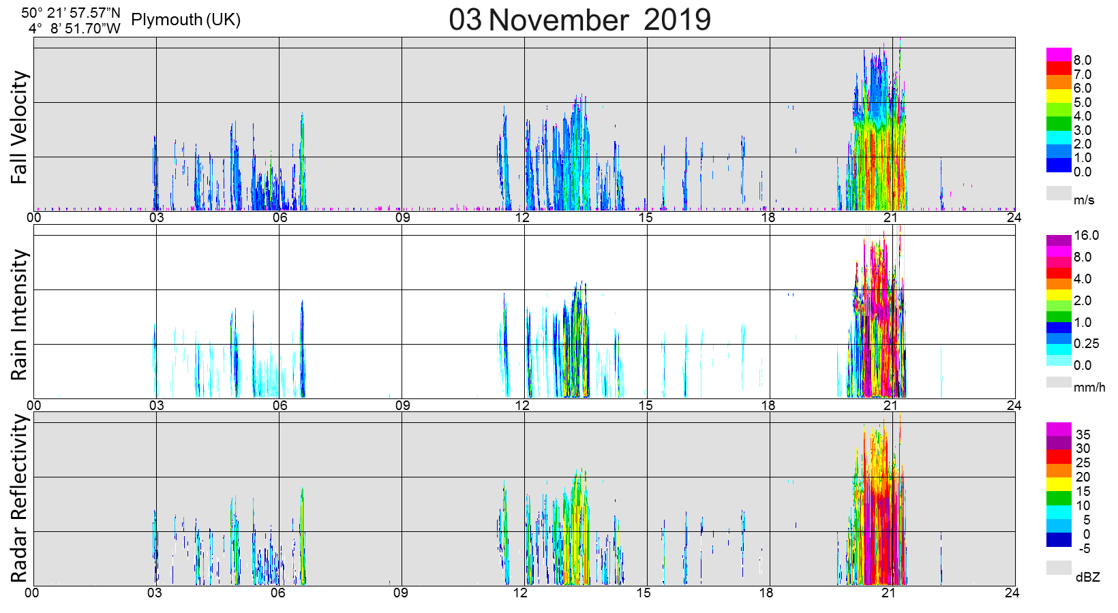Viewport: 1118px width, 613px height.
Task: Click the '7.0' Fall Velocity legend value
Action: (1083, 75)
